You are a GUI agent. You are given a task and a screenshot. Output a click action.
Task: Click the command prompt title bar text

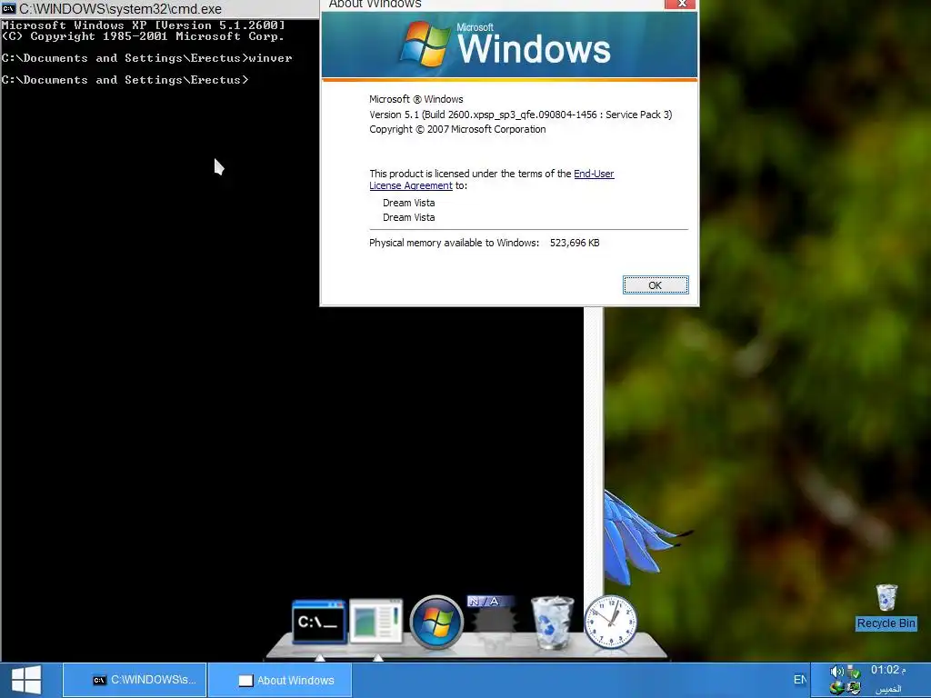(121, 9)
